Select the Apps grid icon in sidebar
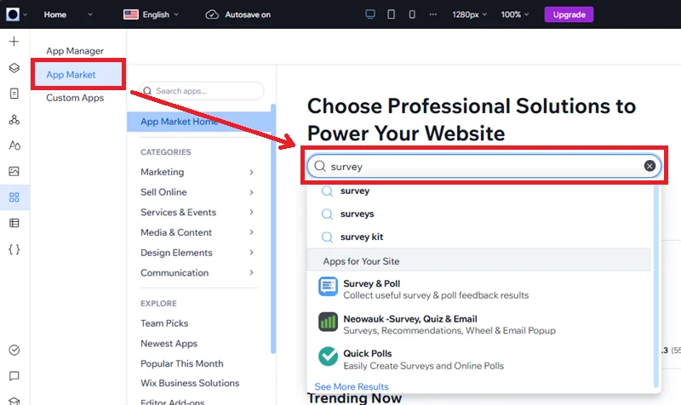Viewport: 681px width, 405px height. point(14,197)
